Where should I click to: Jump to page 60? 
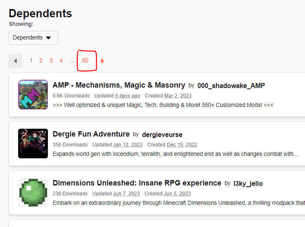point(85,60)
